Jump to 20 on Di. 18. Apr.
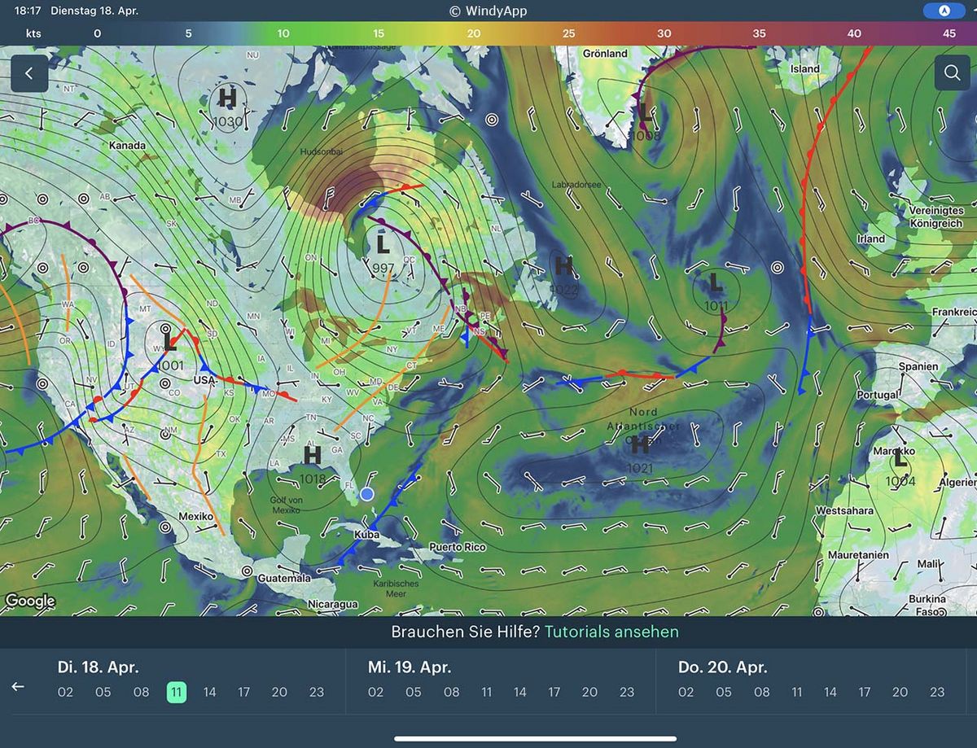The width and height of the screenshot is (977, 748). click(279, 693)
